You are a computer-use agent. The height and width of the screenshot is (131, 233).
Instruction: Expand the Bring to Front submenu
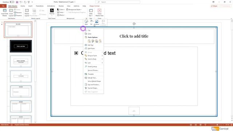(93, 56)
